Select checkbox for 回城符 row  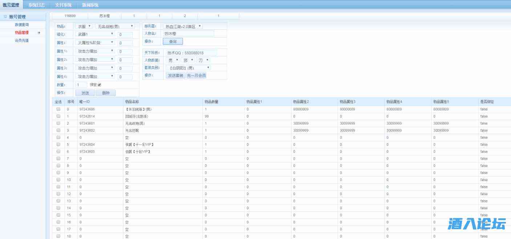(58, 116)
